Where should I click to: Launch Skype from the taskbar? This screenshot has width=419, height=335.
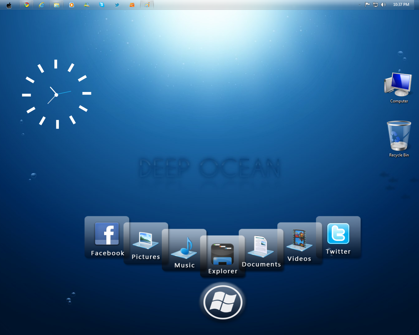pyautogui.click(x=102, y=4)
